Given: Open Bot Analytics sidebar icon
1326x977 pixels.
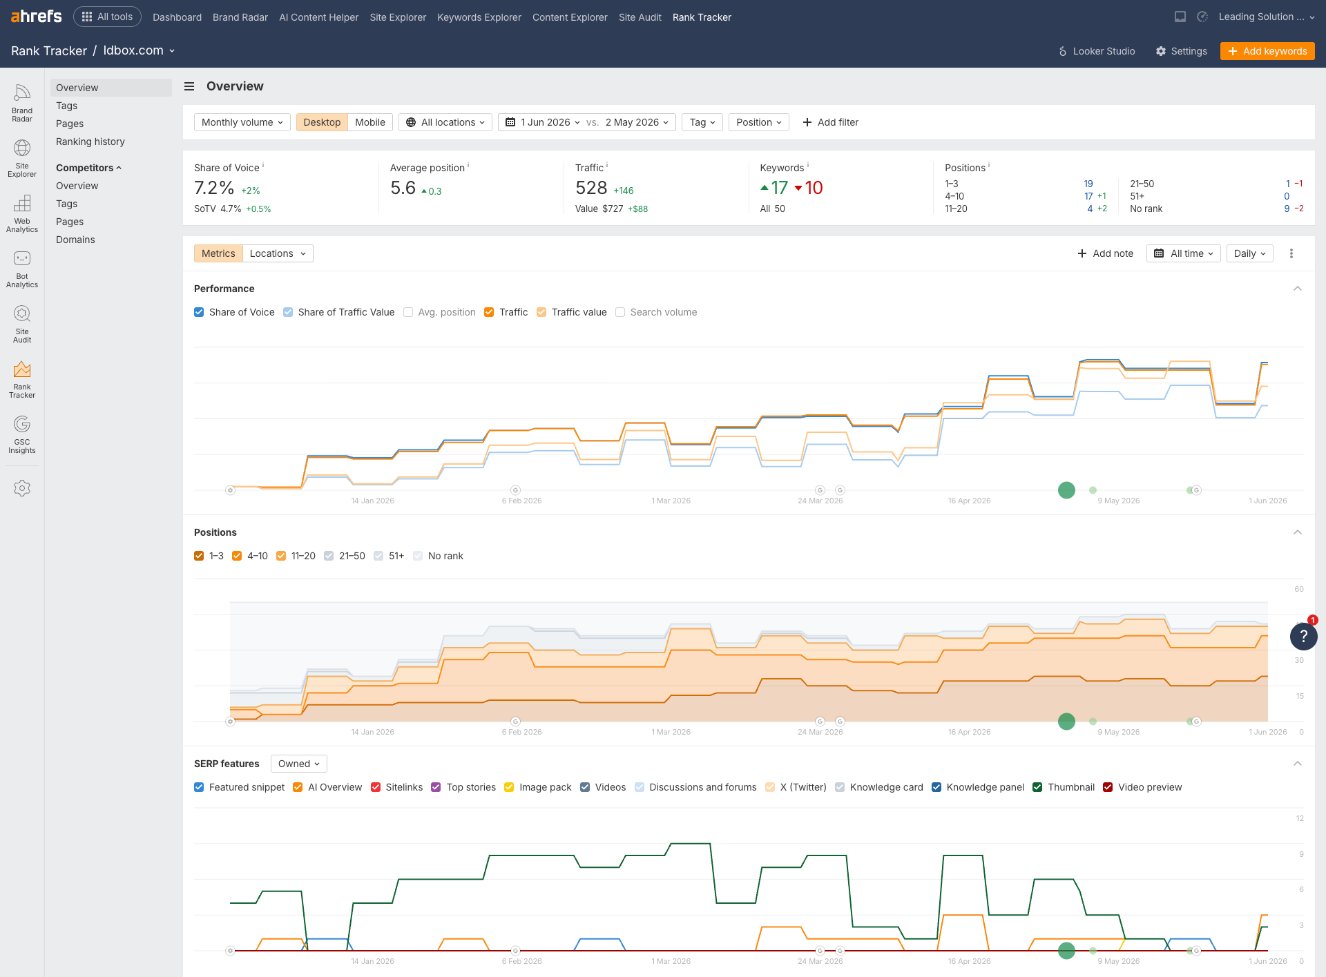Looking at the screenshot, I should point(22,269).
